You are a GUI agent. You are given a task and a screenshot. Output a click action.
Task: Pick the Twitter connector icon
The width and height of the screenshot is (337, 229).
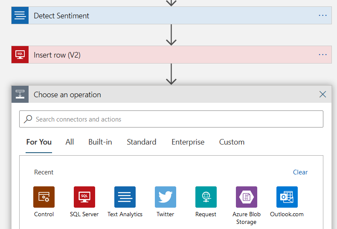click(x=166, y=197)
